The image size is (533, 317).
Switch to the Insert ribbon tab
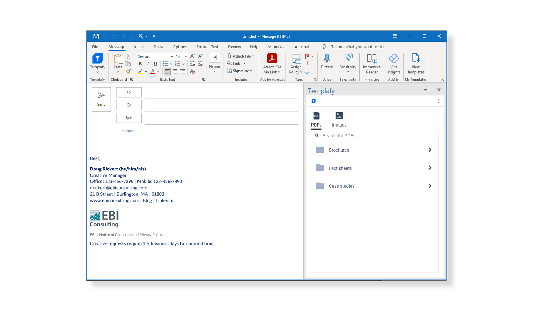139,47
